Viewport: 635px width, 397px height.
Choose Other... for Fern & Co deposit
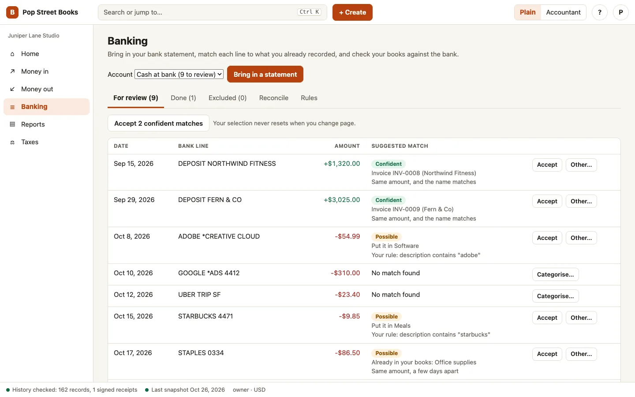coord(581,201)
